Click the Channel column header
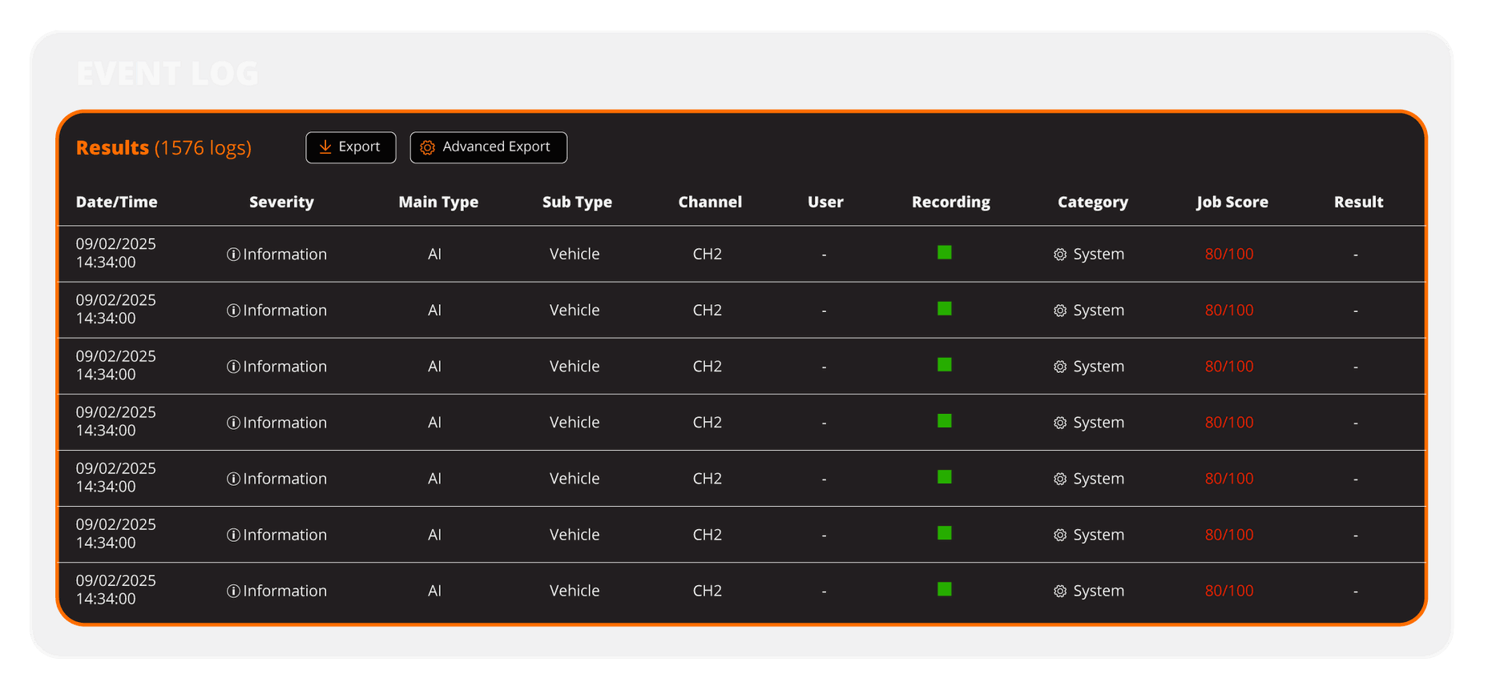This screenshot has width=1496, height=682. 710,202
